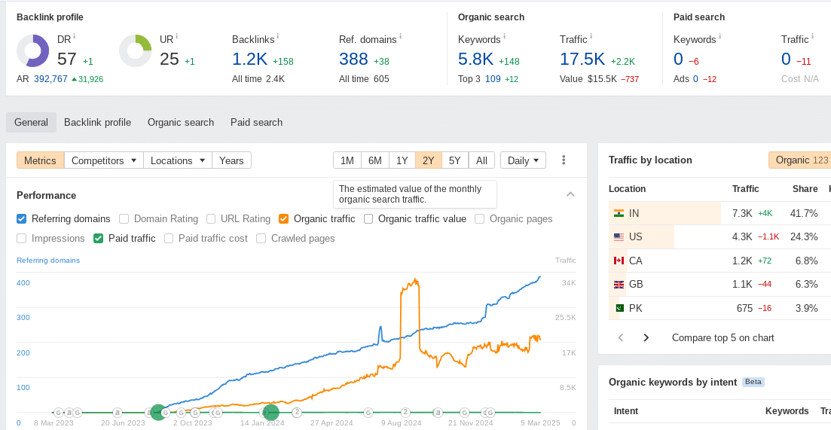Screen dimensions: 831x430
Task: Click the UR donut chart icon
Action: coord(136,51)
